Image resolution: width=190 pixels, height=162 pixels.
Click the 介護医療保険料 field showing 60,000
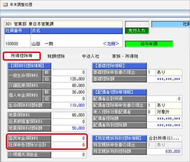(x=69, y=86)
